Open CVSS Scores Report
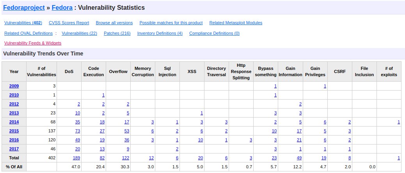 click(x=69, y=23)
